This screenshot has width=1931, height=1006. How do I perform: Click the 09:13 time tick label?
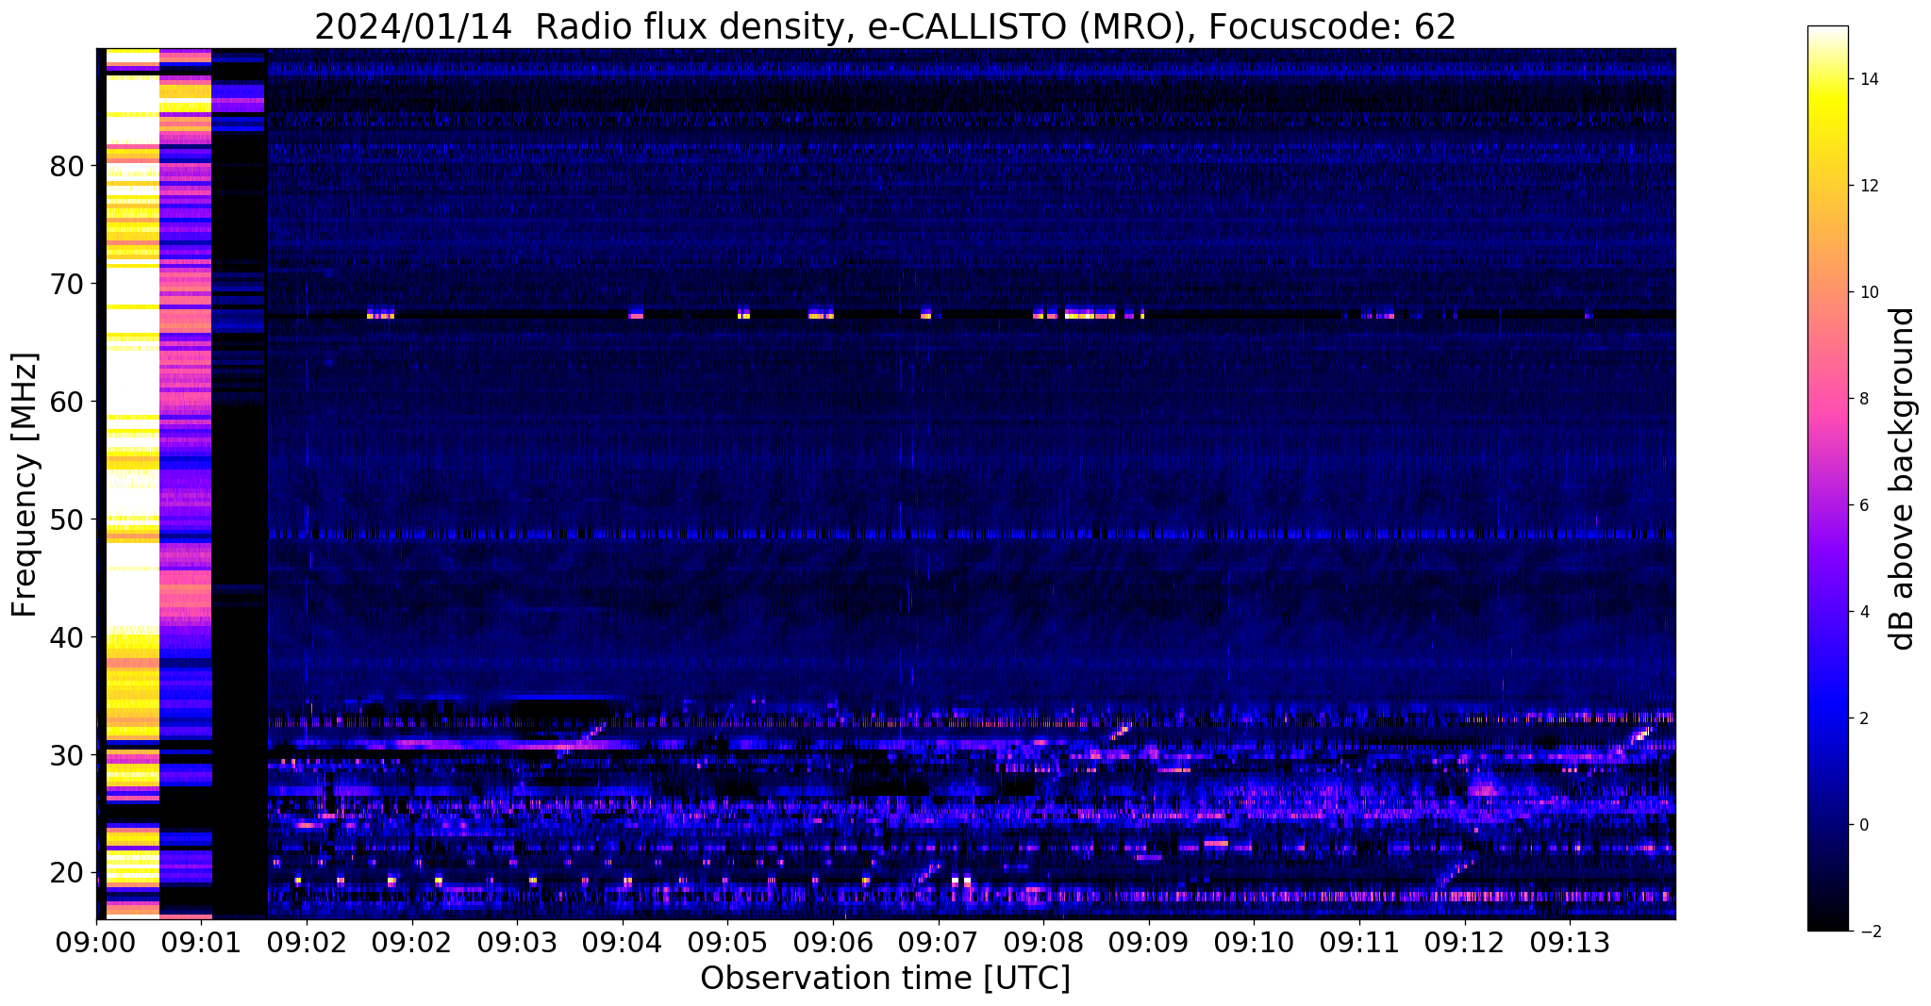1570,942
